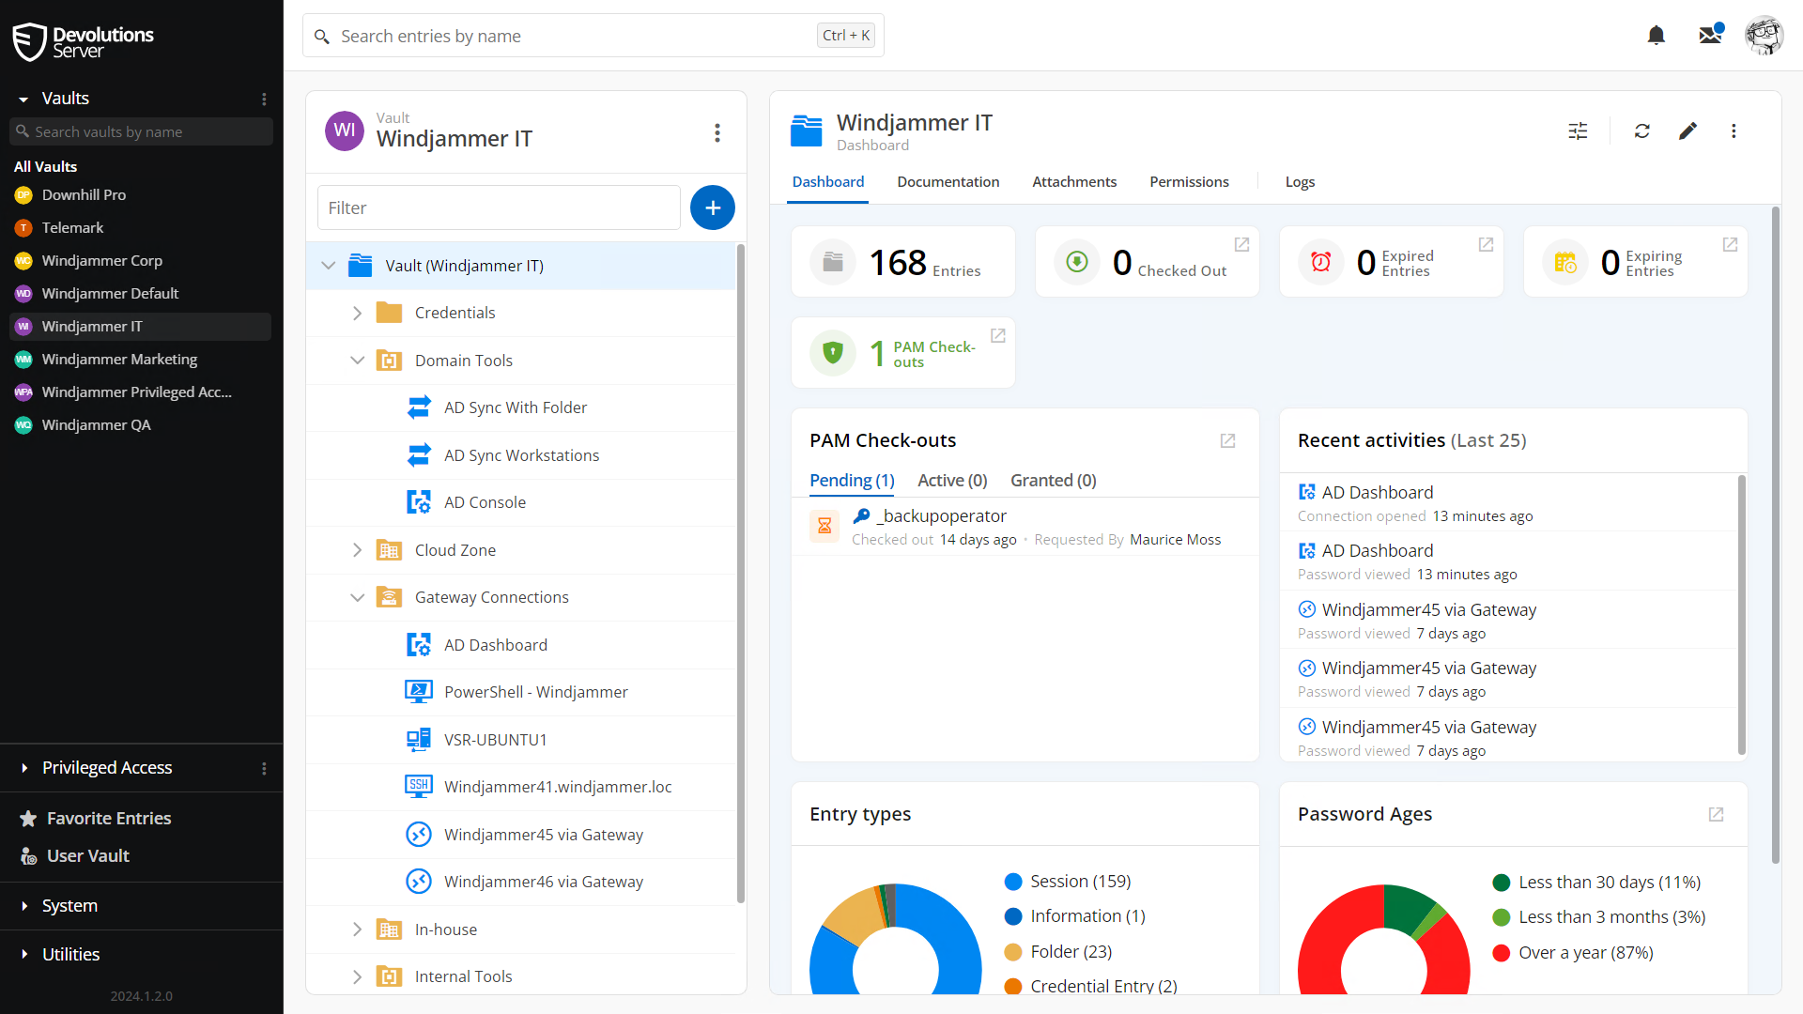Click SSH icon for Windjammer41.windjammer.loc
The image size is (1803, 1014).
point(419,787)
